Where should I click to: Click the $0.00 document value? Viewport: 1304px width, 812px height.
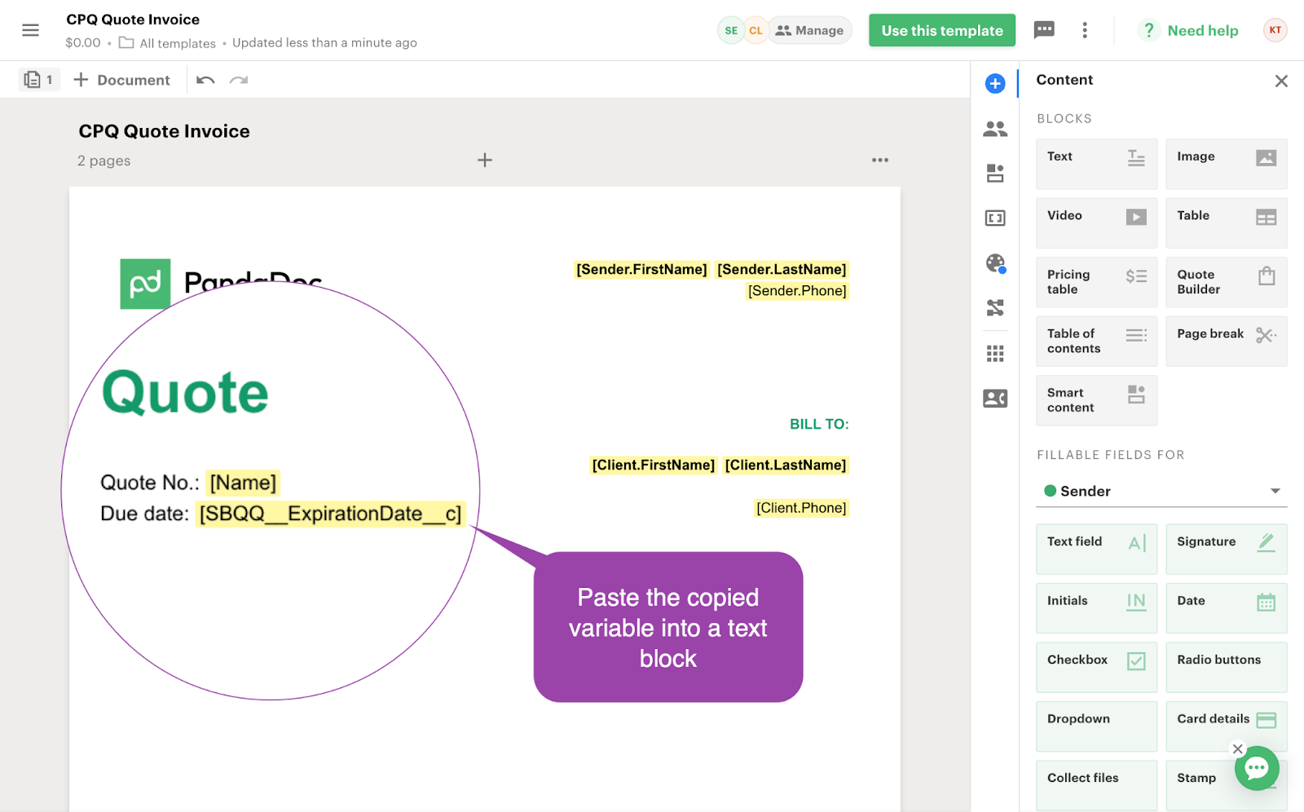pyautogui.click(x=83, y=42)
